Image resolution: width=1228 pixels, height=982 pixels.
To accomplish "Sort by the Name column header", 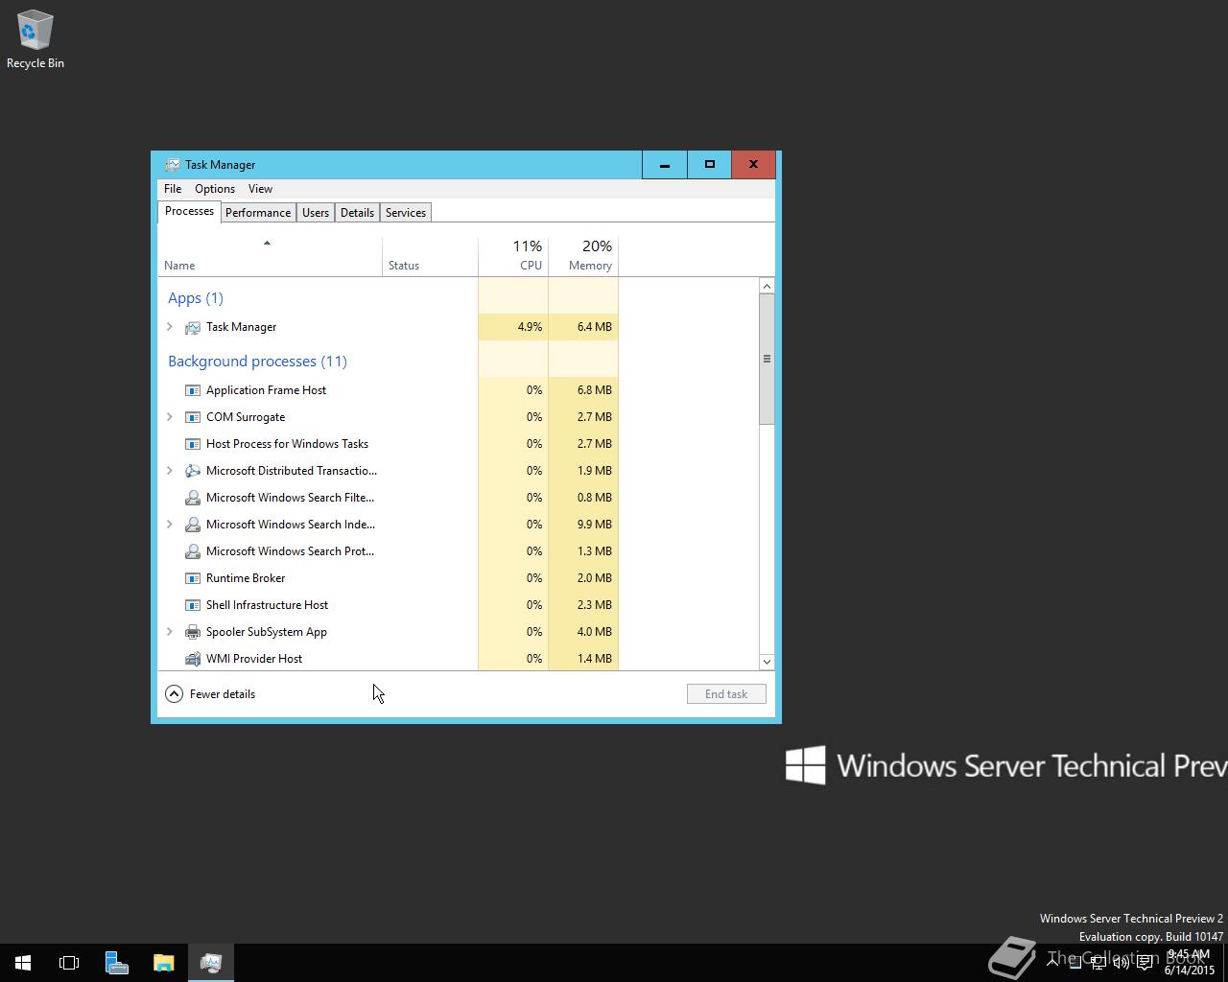I will click(270, 256).
